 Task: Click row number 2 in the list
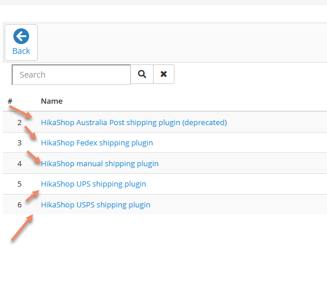[19, 123]
